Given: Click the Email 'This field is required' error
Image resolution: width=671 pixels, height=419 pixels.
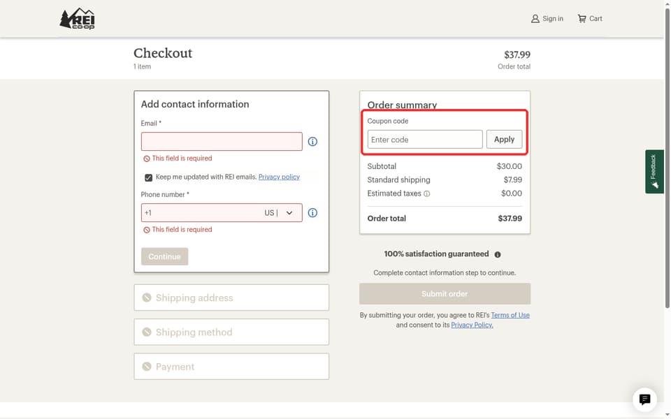Looking at the screenshot, I should [182, 159].
